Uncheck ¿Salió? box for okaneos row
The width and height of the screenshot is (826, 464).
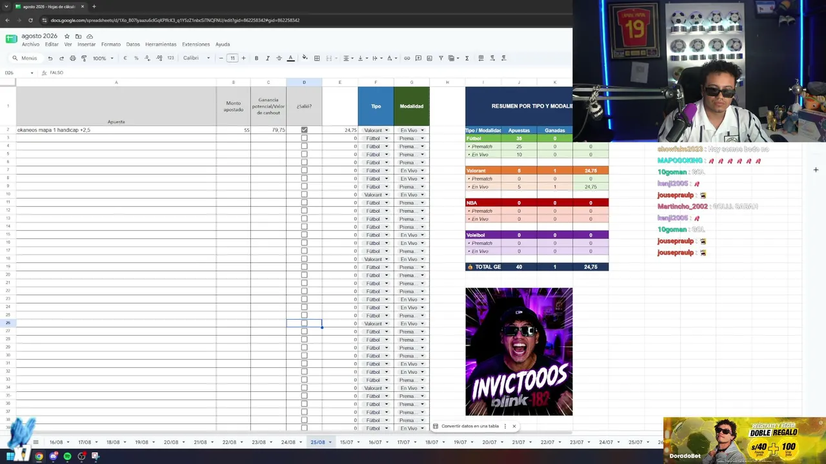coord(304,130)
